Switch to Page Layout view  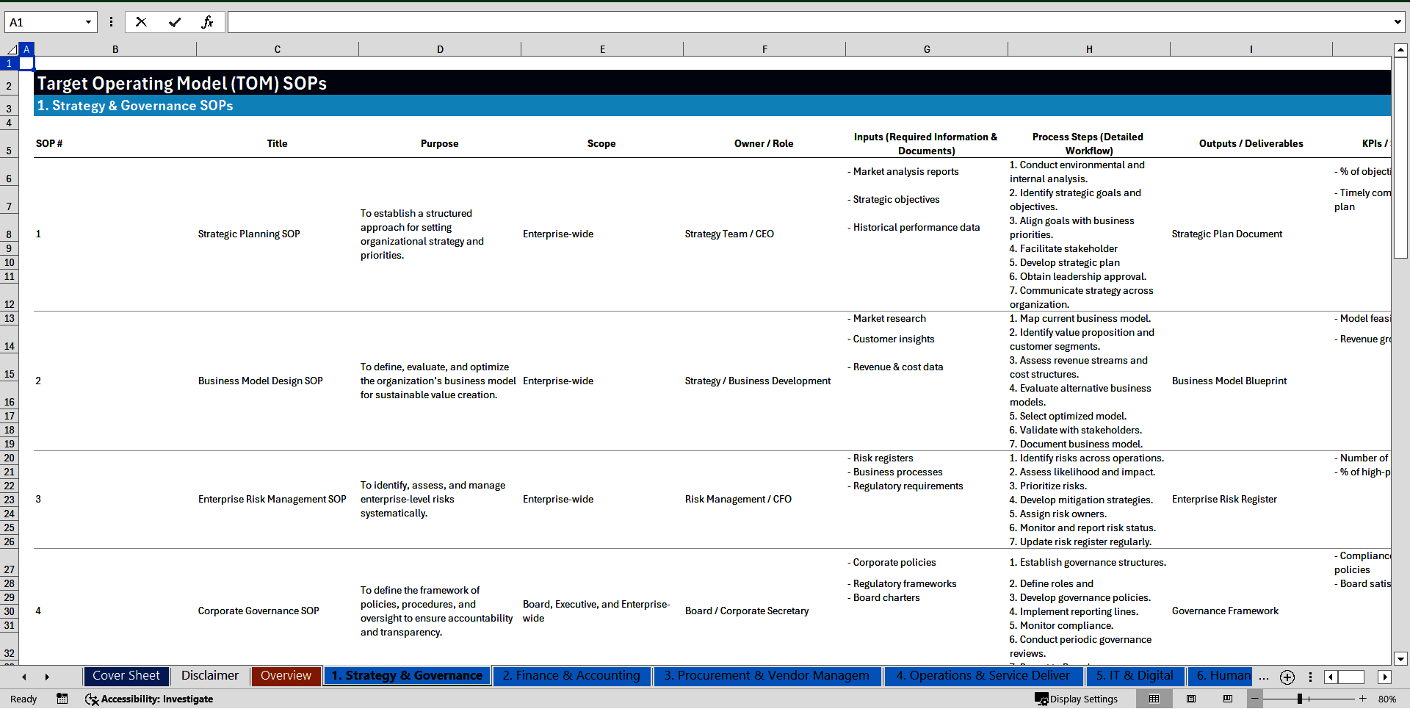coord(1191,699)
